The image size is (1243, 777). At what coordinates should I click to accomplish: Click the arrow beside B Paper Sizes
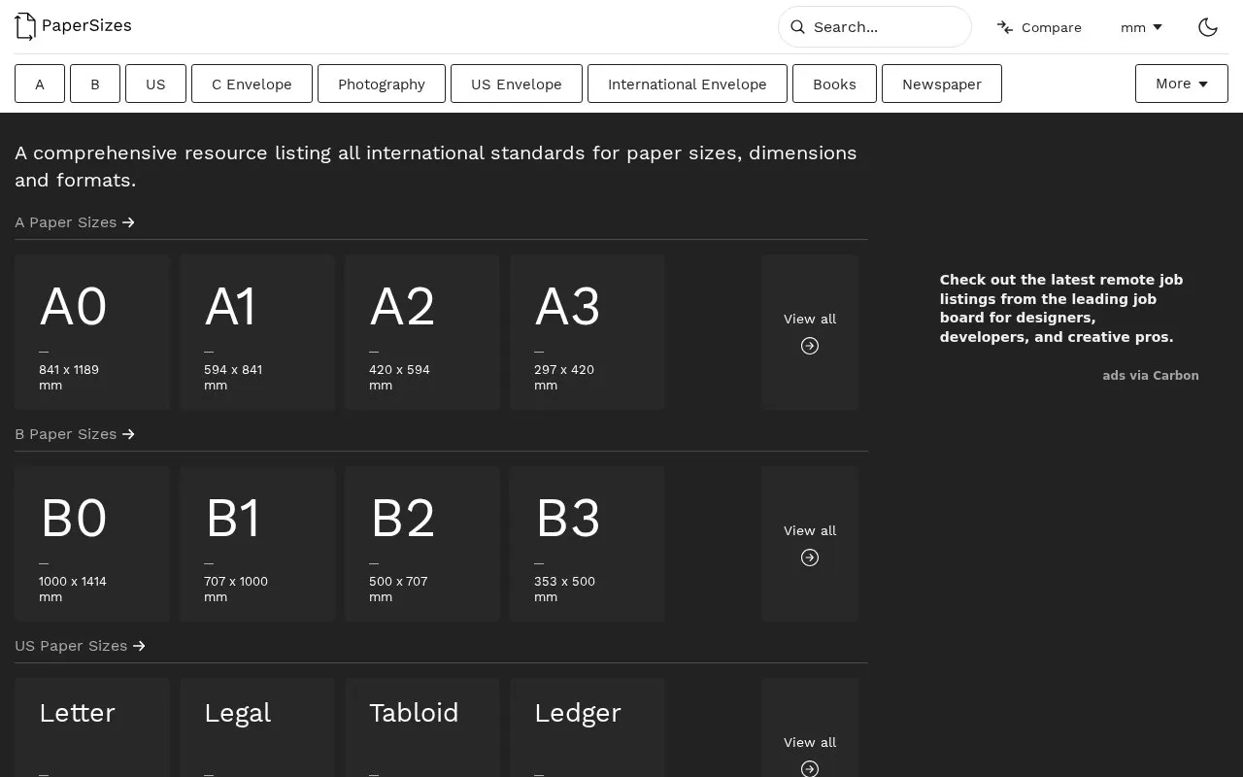[128, 434]
